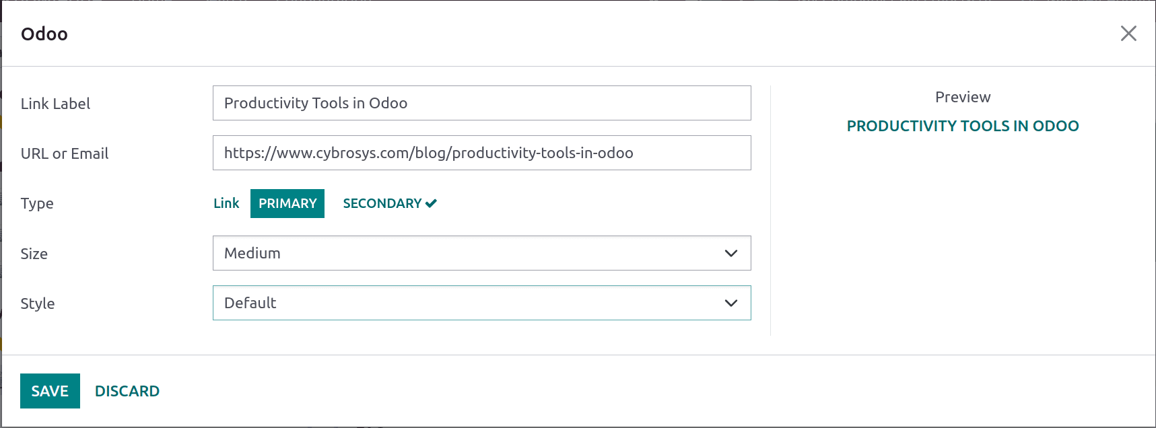This screenshot has width=1156, height=428.
Task: Click the Link Label text
Action: tap(55, 104)
